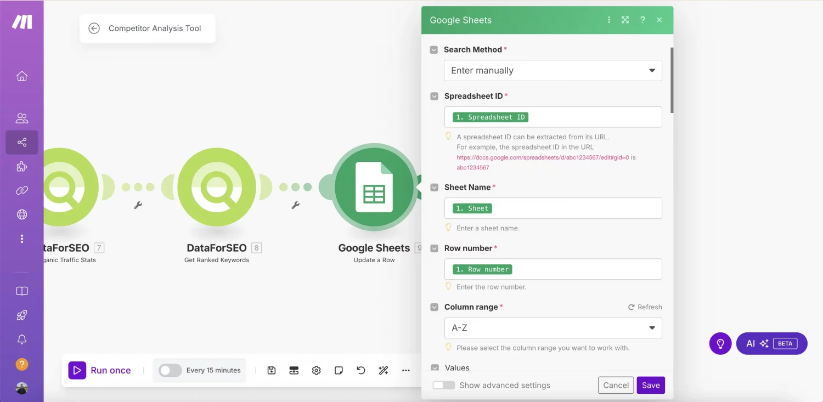Click the Make logo
Viewport: 823px width, 402px height.
point(22,22)
